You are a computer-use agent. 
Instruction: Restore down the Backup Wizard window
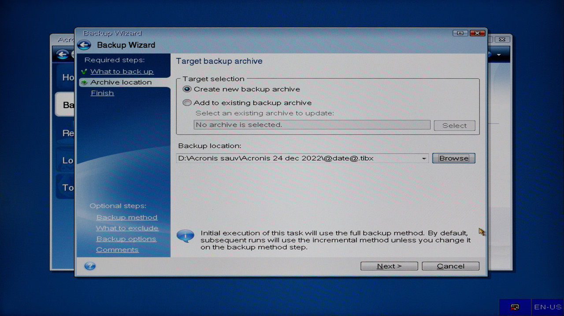click(460, 33)
